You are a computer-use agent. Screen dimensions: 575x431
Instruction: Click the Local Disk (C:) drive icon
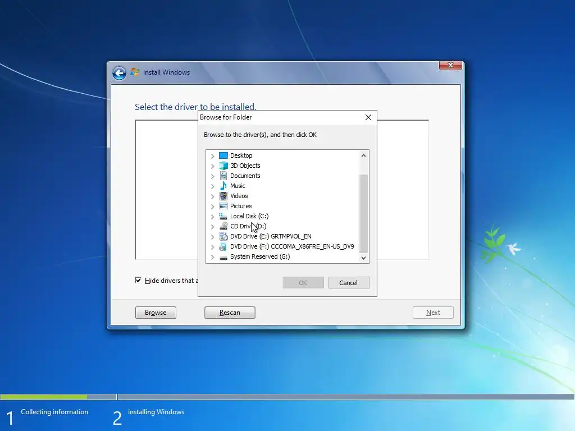(223, 216)
